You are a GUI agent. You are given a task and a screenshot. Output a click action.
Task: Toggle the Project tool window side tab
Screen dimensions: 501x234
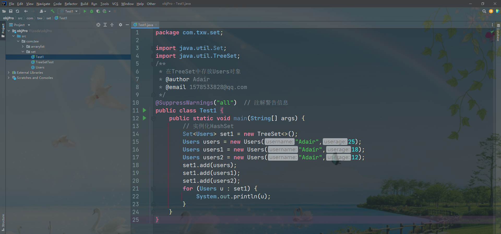pos(3,30)
